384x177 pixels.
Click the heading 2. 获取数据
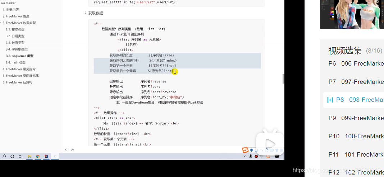[x=93, y=13]
